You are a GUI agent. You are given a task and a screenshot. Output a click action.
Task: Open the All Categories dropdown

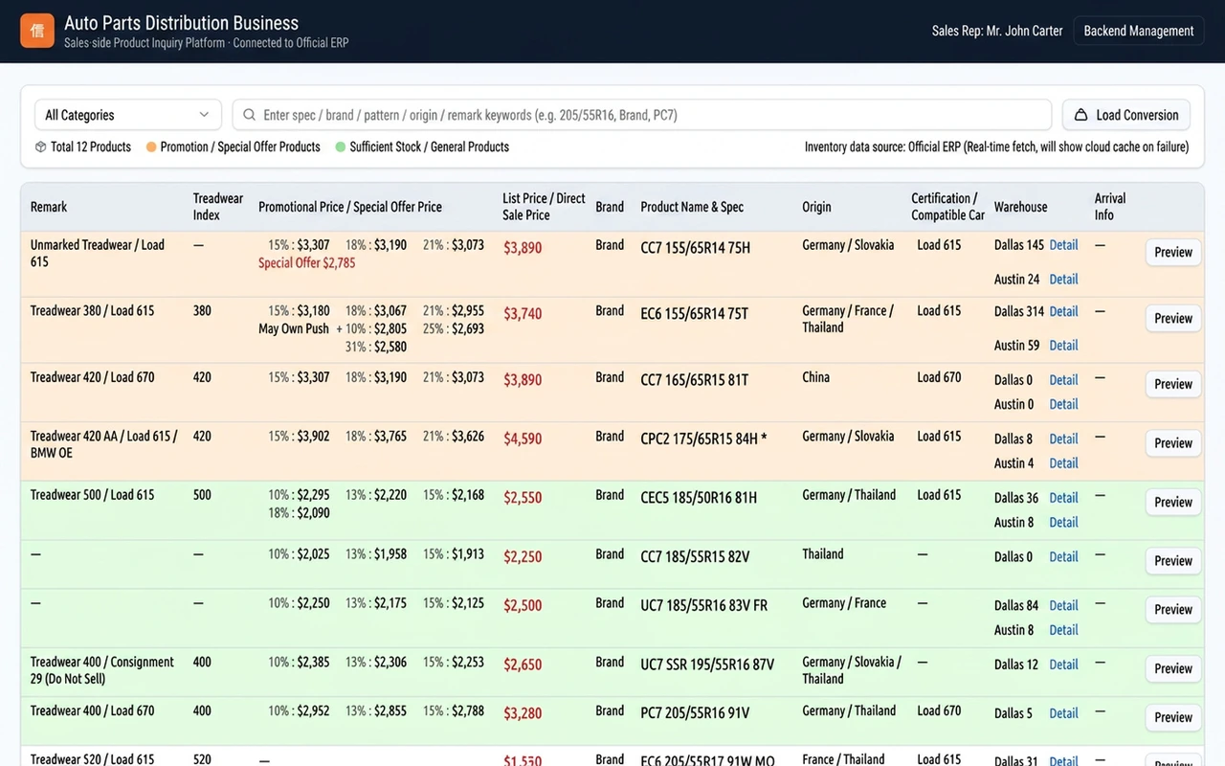tap(128, 115)
